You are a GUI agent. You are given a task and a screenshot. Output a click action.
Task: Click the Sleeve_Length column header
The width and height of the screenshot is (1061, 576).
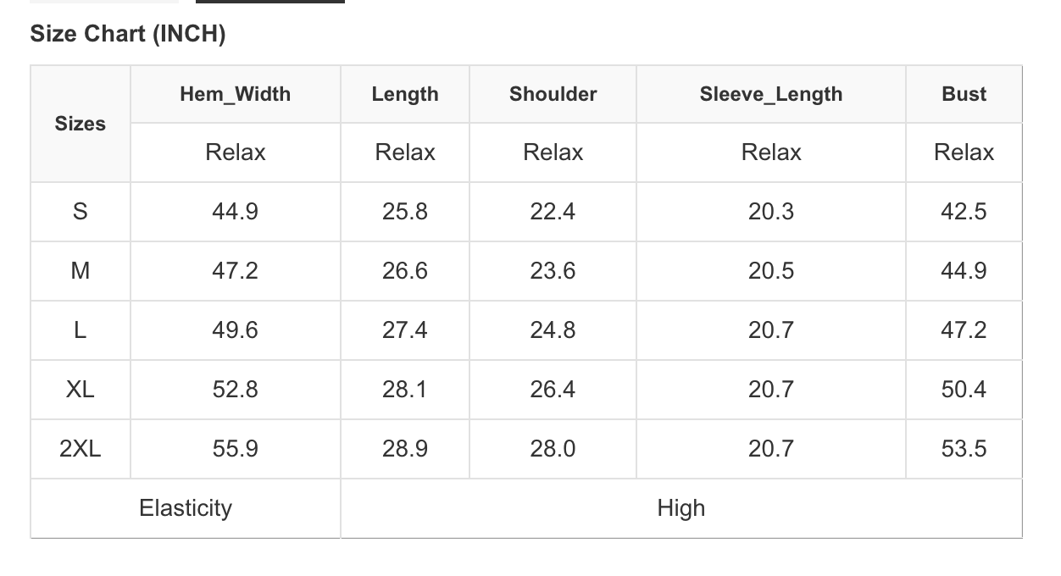coord(771,94)
